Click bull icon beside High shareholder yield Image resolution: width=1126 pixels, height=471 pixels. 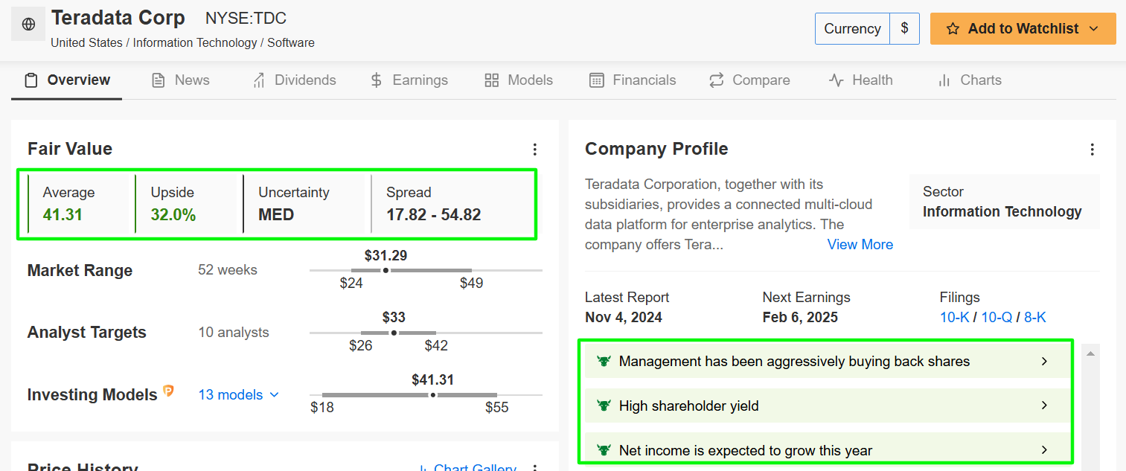click(x=604, y=406)
